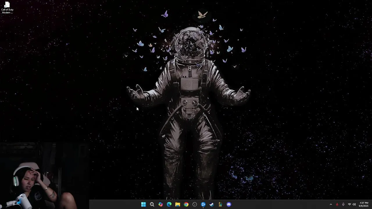Open Discord from taskbar
372x209 pixels.
[x=229, y=204]
